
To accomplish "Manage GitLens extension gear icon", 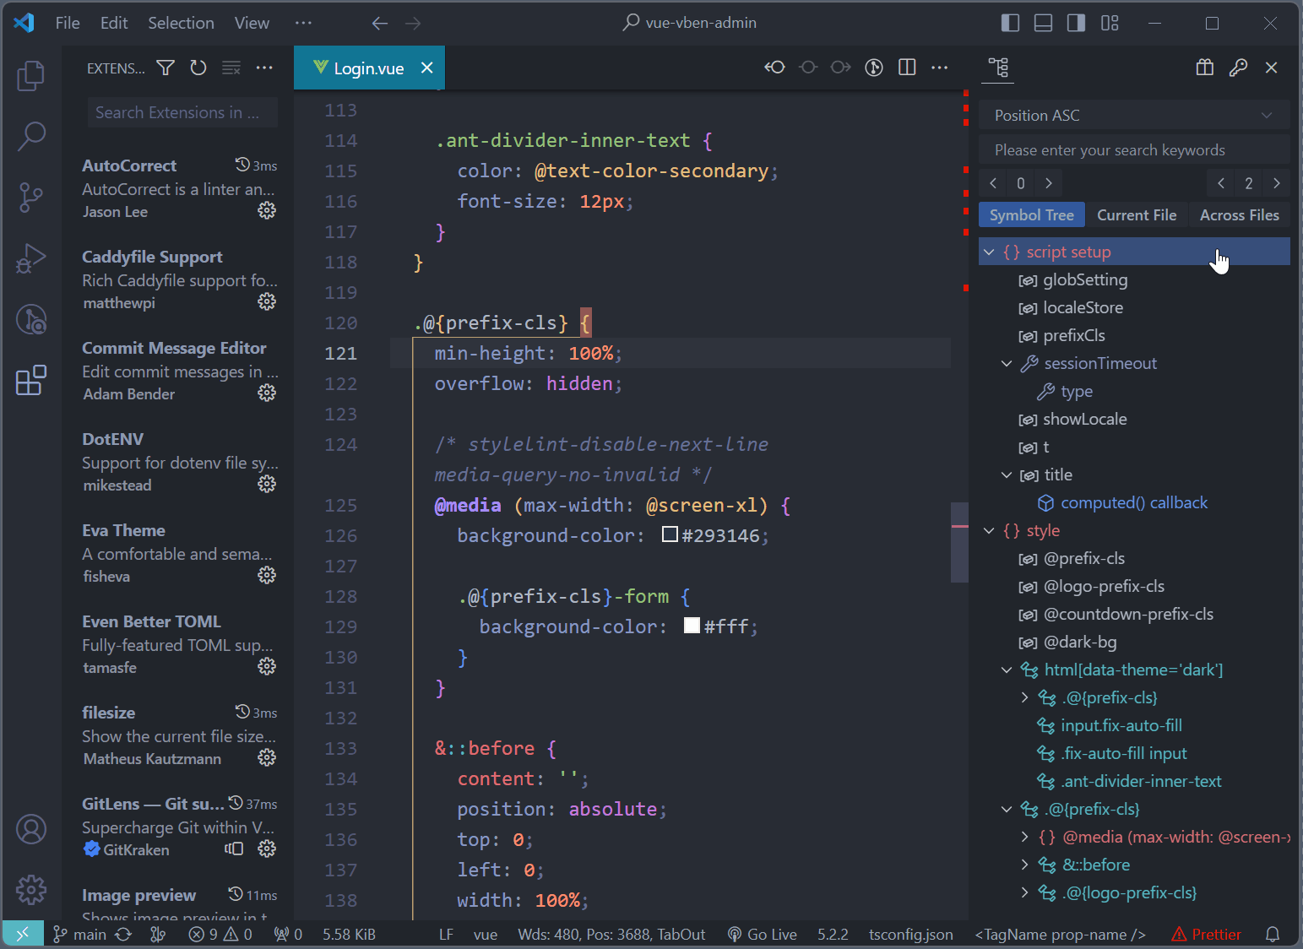I will 267,849.
